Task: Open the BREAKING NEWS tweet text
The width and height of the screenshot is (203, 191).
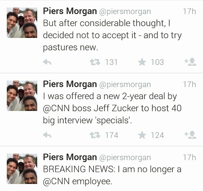Action: pyautogui.click(x=112, y=169)
